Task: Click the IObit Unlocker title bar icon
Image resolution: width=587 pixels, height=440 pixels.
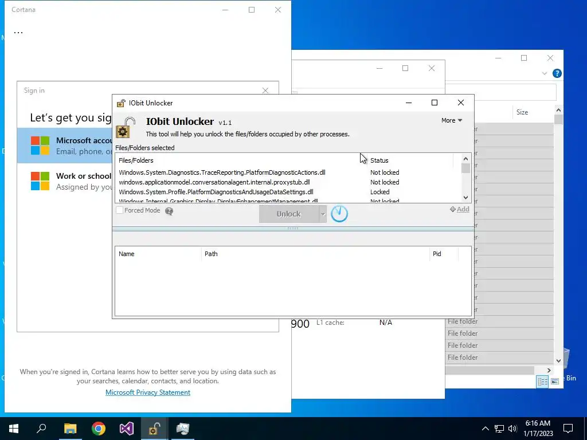Action: click(121, 103)
